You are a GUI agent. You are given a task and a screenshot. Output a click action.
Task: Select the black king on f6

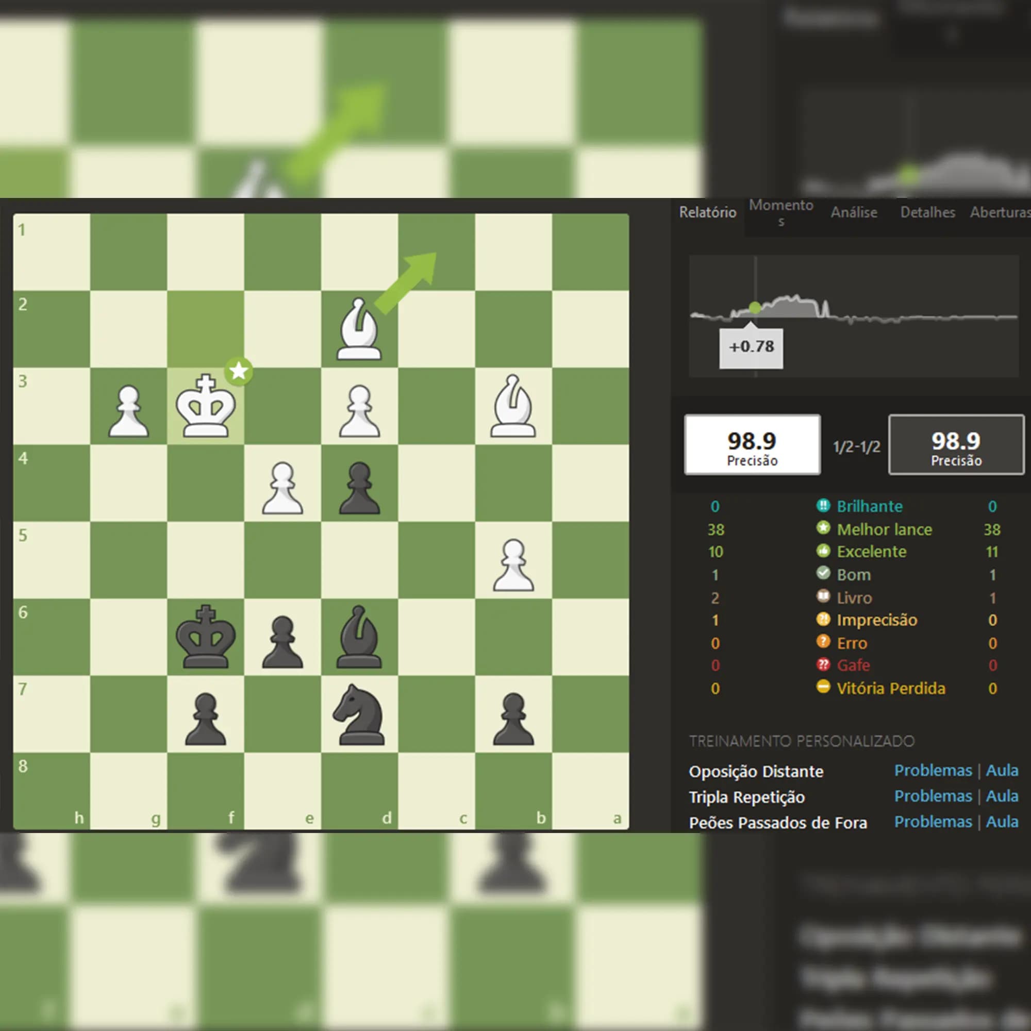pyautogui.click(x=206, y=637)
